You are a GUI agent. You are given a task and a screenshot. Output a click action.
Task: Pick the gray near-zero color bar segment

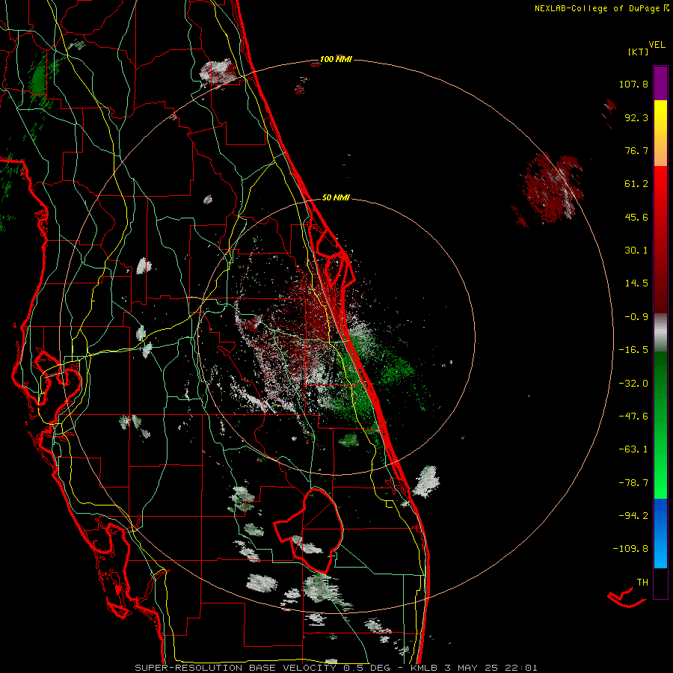[x=660, y=332]
